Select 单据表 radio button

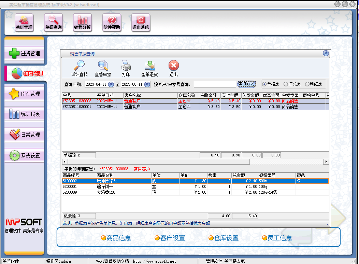point(271,84)
